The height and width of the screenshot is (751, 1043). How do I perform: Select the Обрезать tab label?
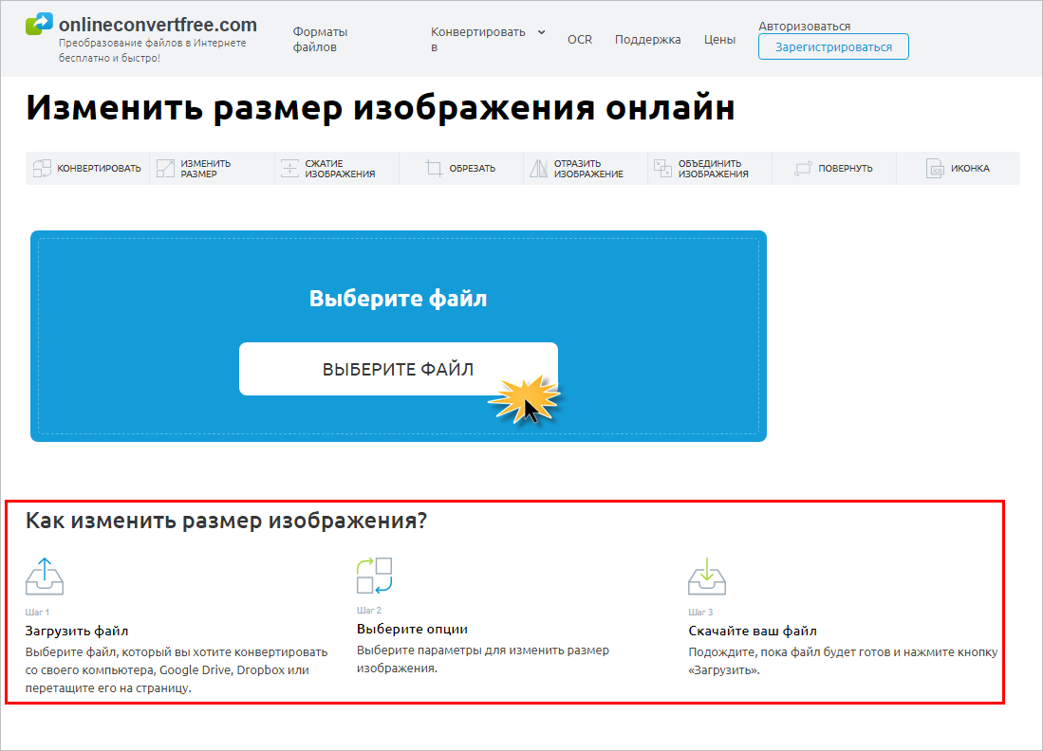click(x=473, y=168)
